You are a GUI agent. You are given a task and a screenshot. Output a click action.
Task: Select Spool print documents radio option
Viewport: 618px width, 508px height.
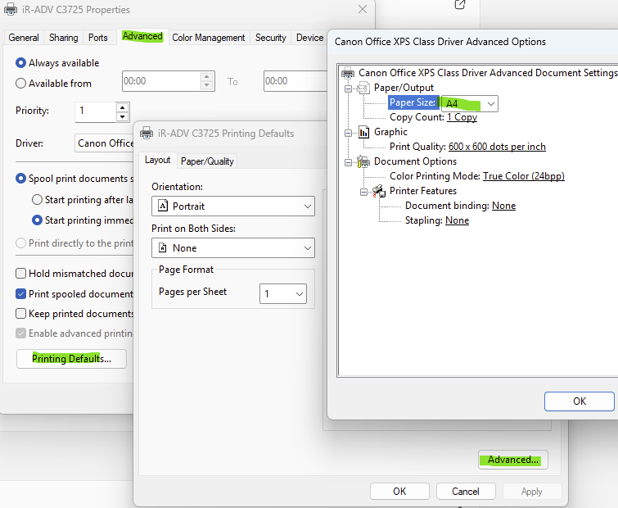pos(20,179)
